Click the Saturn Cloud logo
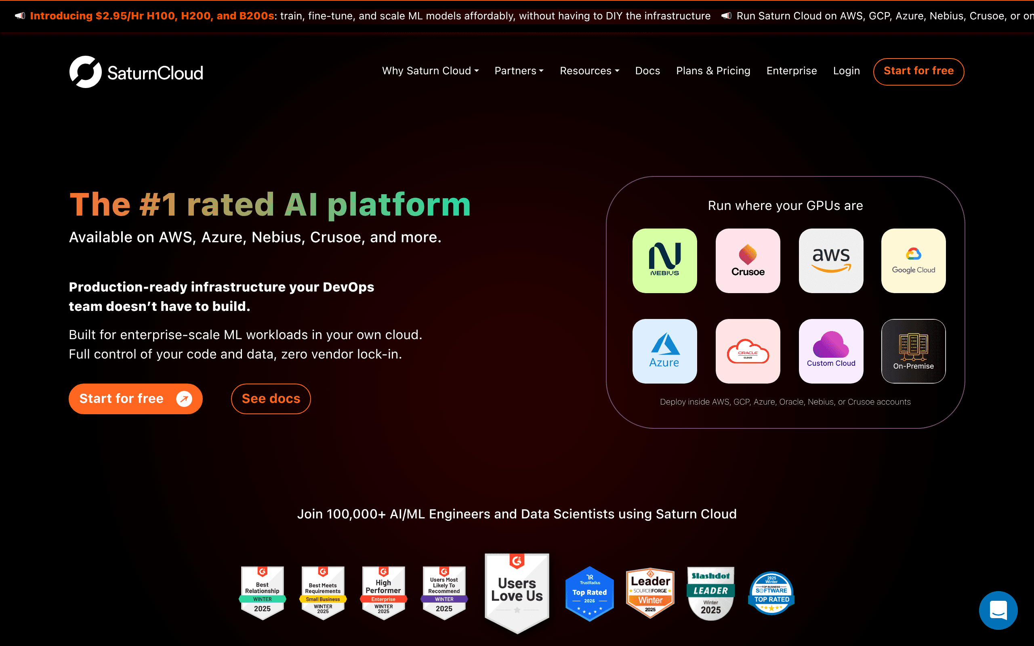The height and width of the screenshot is (646, 1034). [x=136, y=72]
